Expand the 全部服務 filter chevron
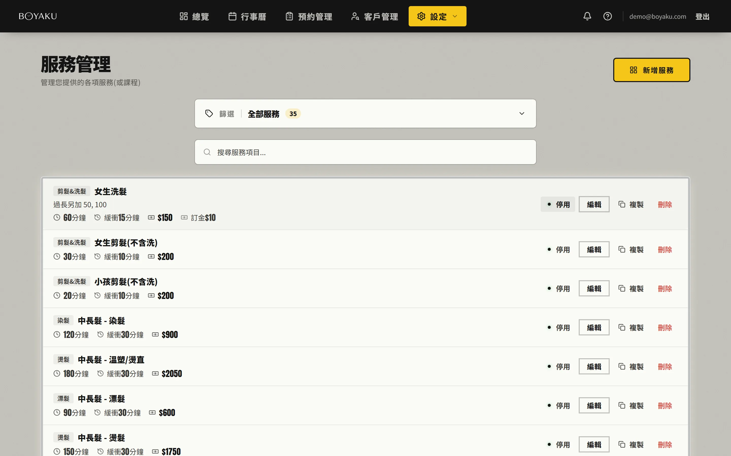This screenshot has width=731, height=456. [522, 113]
